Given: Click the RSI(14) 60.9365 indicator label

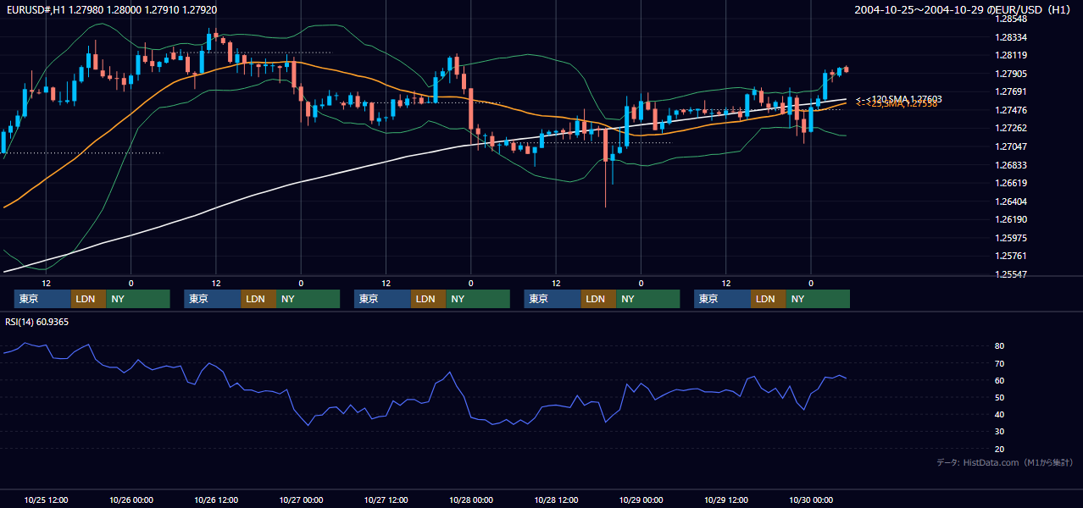Looking at the screenshot, I should 36,322.
